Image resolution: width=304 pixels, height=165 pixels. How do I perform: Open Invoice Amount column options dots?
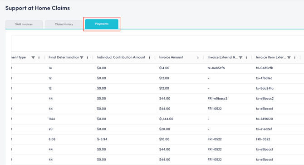(x=198, y=57)
